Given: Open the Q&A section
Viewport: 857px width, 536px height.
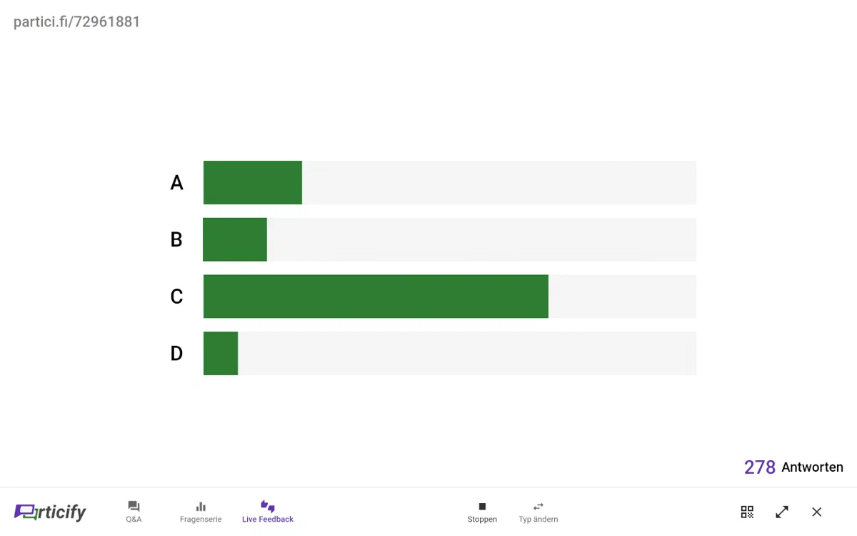Looking at the screenshot, I should (x=134, y=512).
